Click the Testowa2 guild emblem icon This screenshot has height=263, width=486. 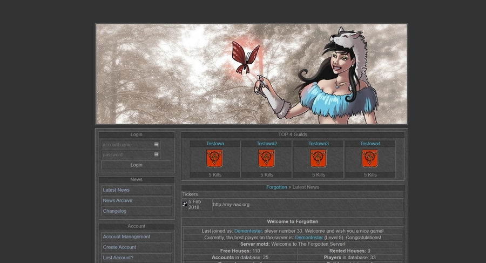pos(266,159)
